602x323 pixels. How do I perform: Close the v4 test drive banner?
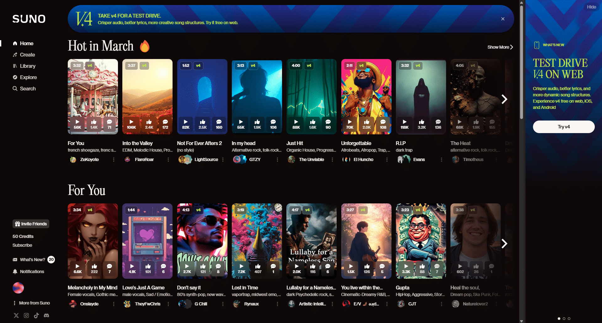tap(503, 19)
